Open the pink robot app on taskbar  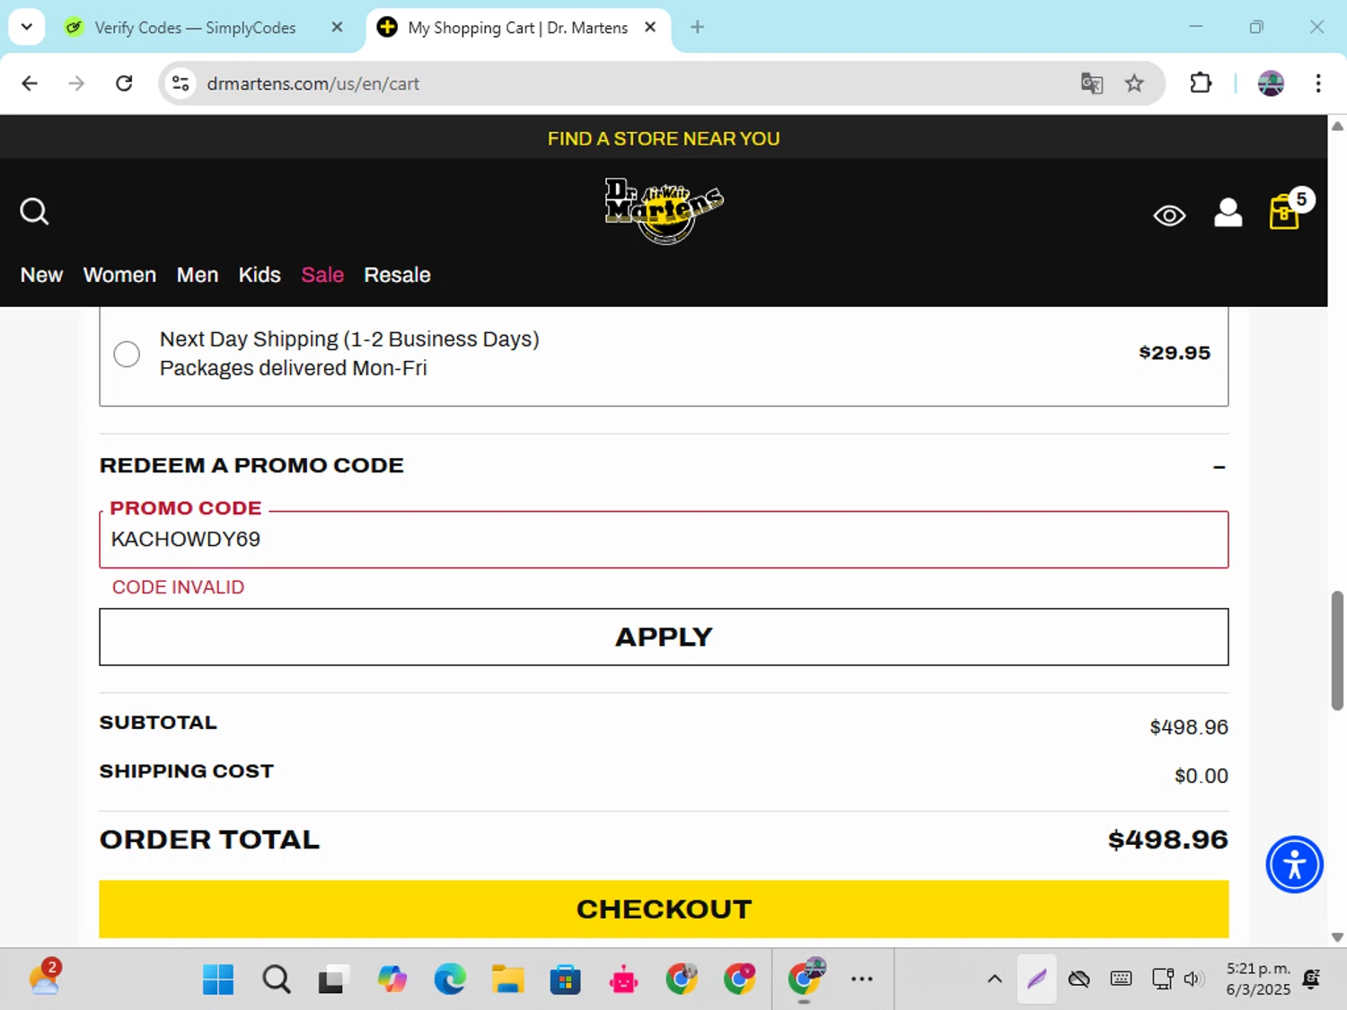click(x=623, y=980)
